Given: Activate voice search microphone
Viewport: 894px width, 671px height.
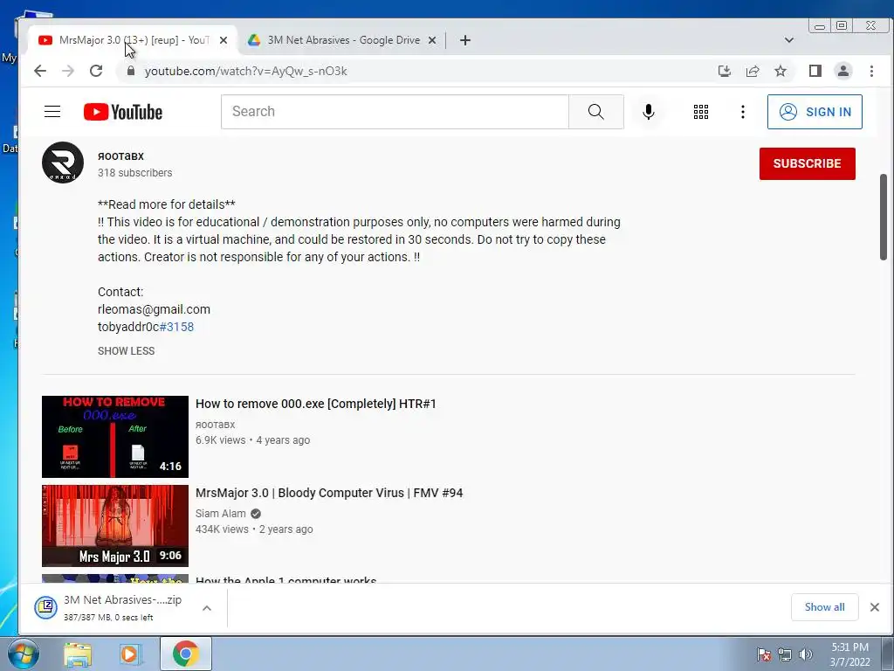Looking at the screenshot, I should coord(649,112).
